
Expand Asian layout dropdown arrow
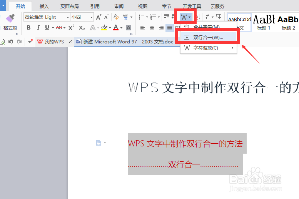190,17
